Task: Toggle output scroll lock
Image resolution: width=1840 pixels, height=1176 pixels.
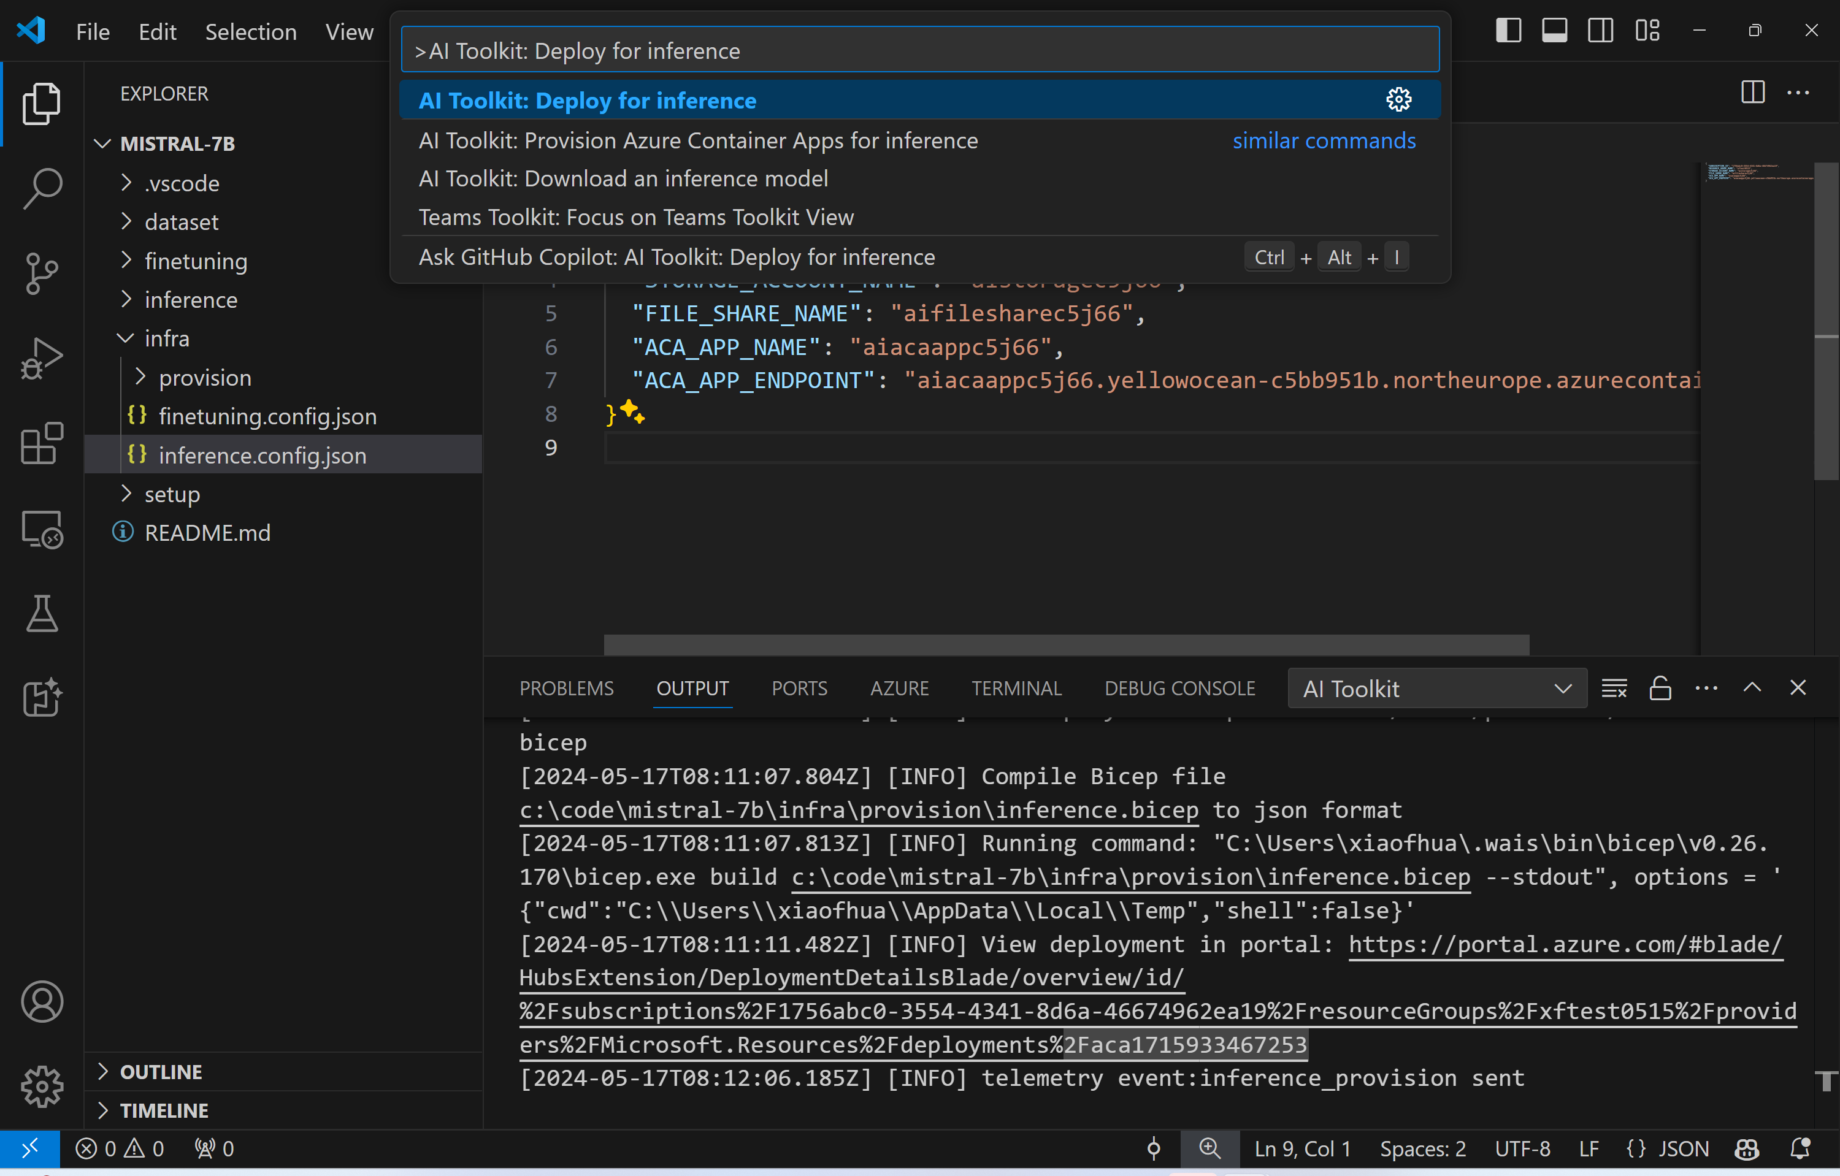Action: click(1660, 688)
